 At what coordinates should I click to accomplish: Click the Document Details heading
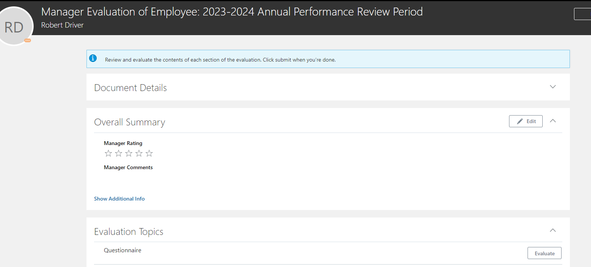click(x=130, y=88)
